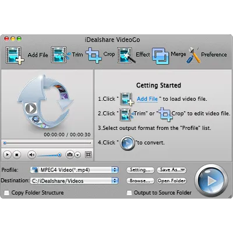The height and width of the screenshot is (233, 233).
Task: Stop the preview playback
Action: click(17, 155)
